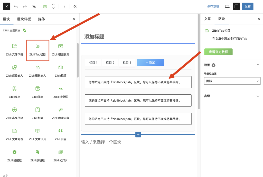Move block down with the down chevron
The height and width of the screenshot is (177, 263).
pos(53,8)
